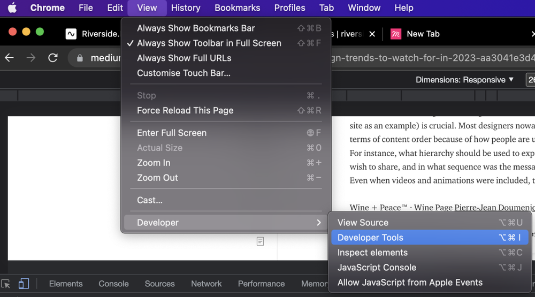Choose Zoom Out from View menu

[226, 178]
